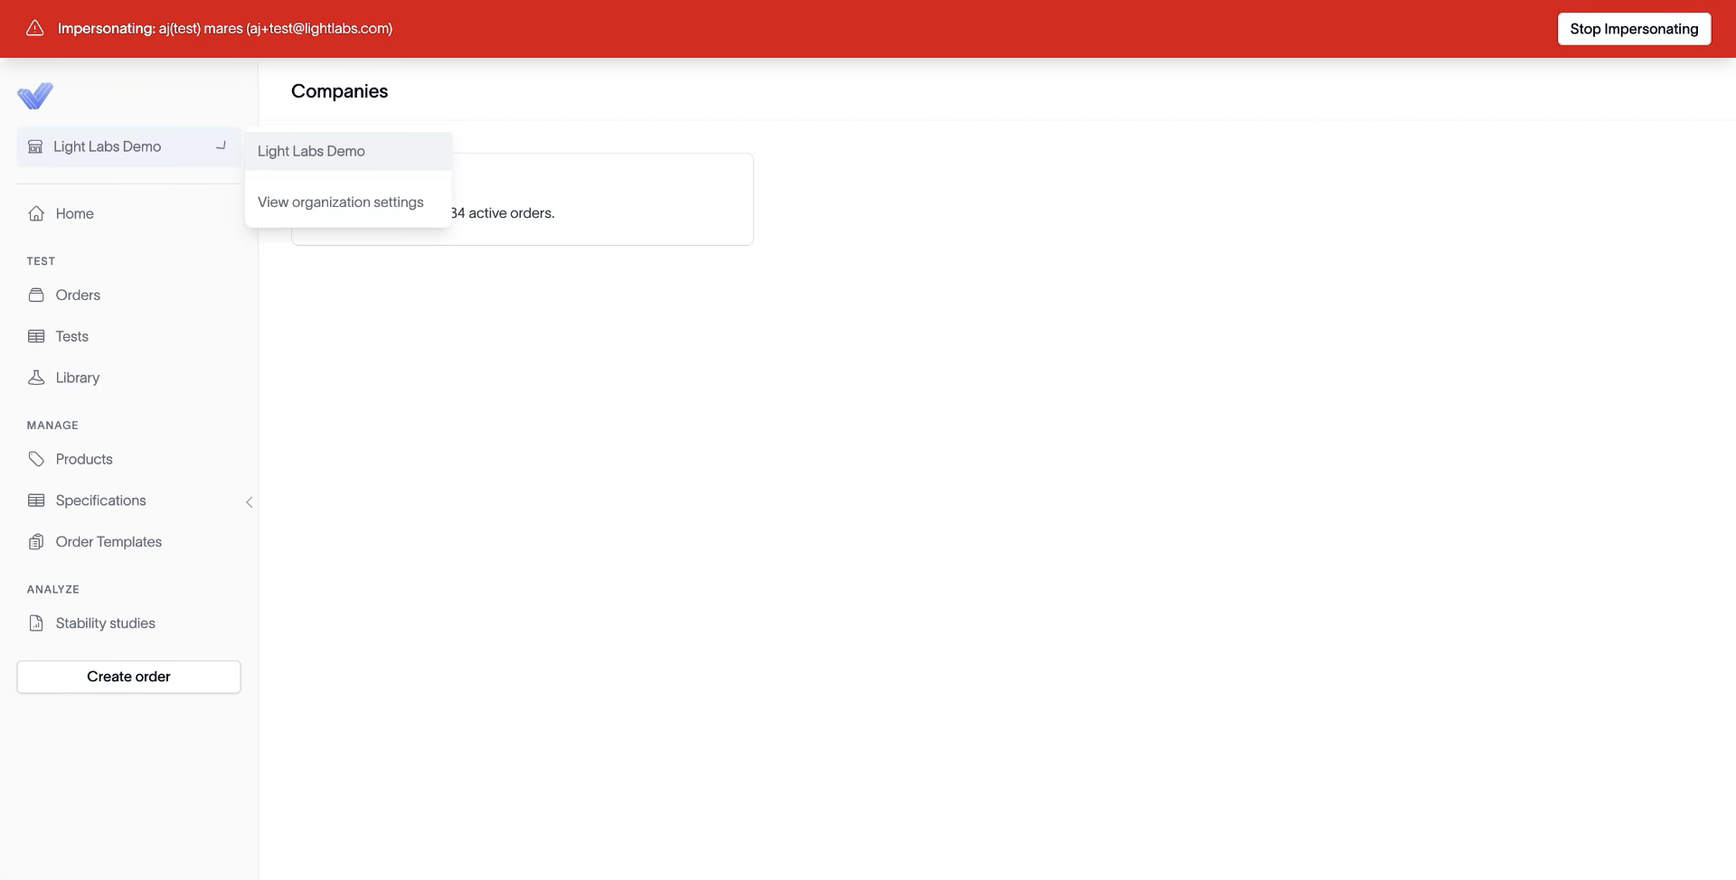This screenshot has height=880, width=1736.
Task: Collapse the sidebar with the arrow handle
Action: [x=250, y=501]
